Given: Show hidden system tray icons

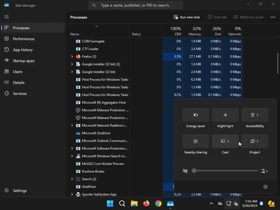Looking at the screenshot, I should tap(211, 203).
